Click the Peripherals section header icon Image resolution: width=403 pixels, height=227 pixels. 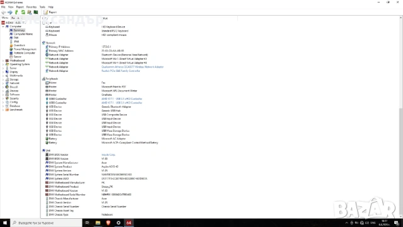click(x=43, y=79)
